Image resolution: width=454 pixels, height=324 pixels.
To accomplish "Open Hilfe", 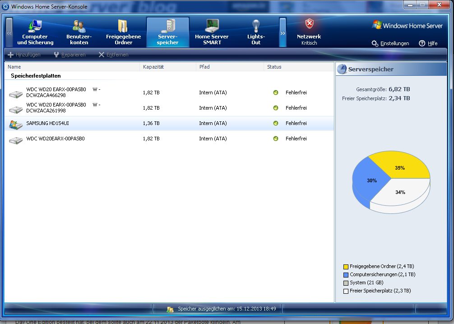I will click(x=428, y=43).
